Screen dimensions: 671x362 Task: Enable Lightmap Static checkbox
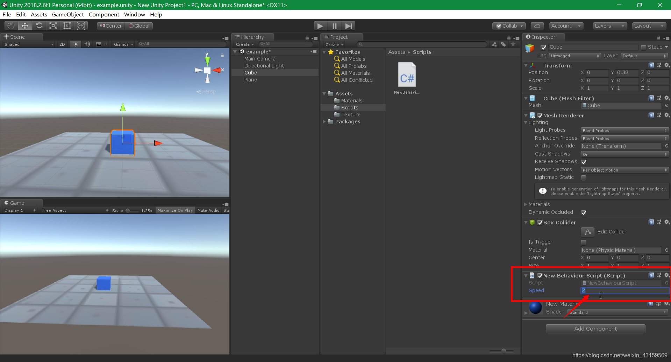tap(584, 178)
